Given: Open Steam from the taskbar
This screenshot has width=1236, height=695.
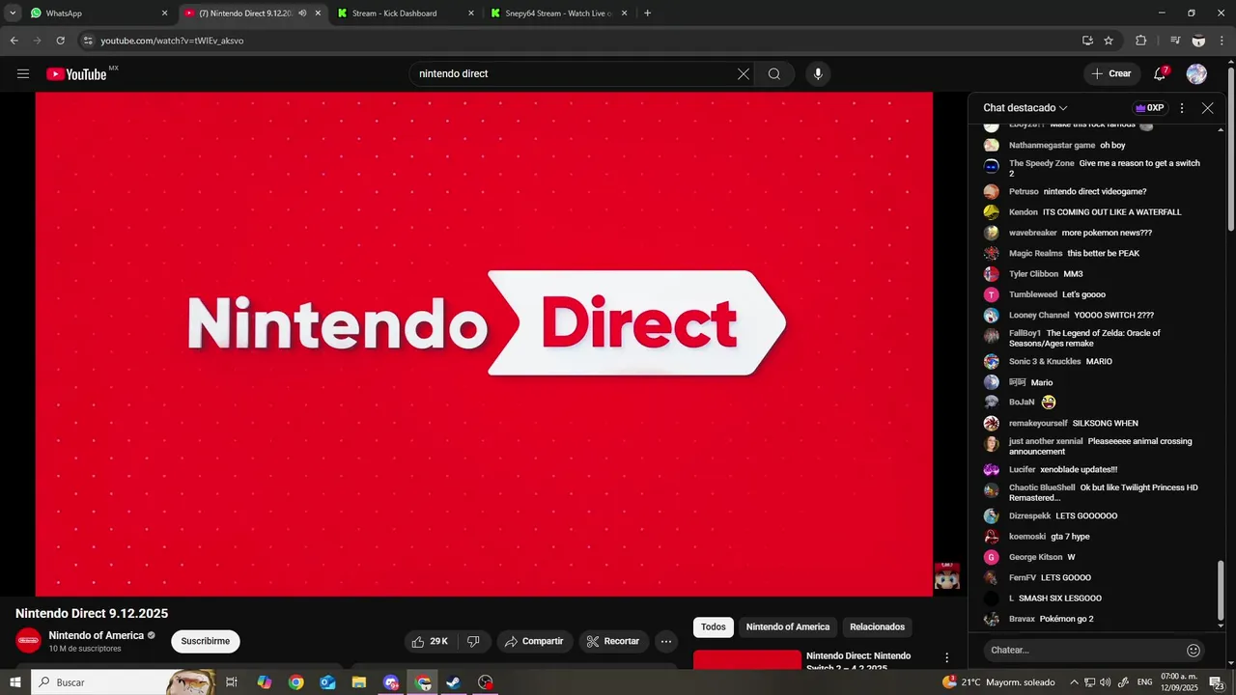Looking at the screenshot, I should (453, 682).
